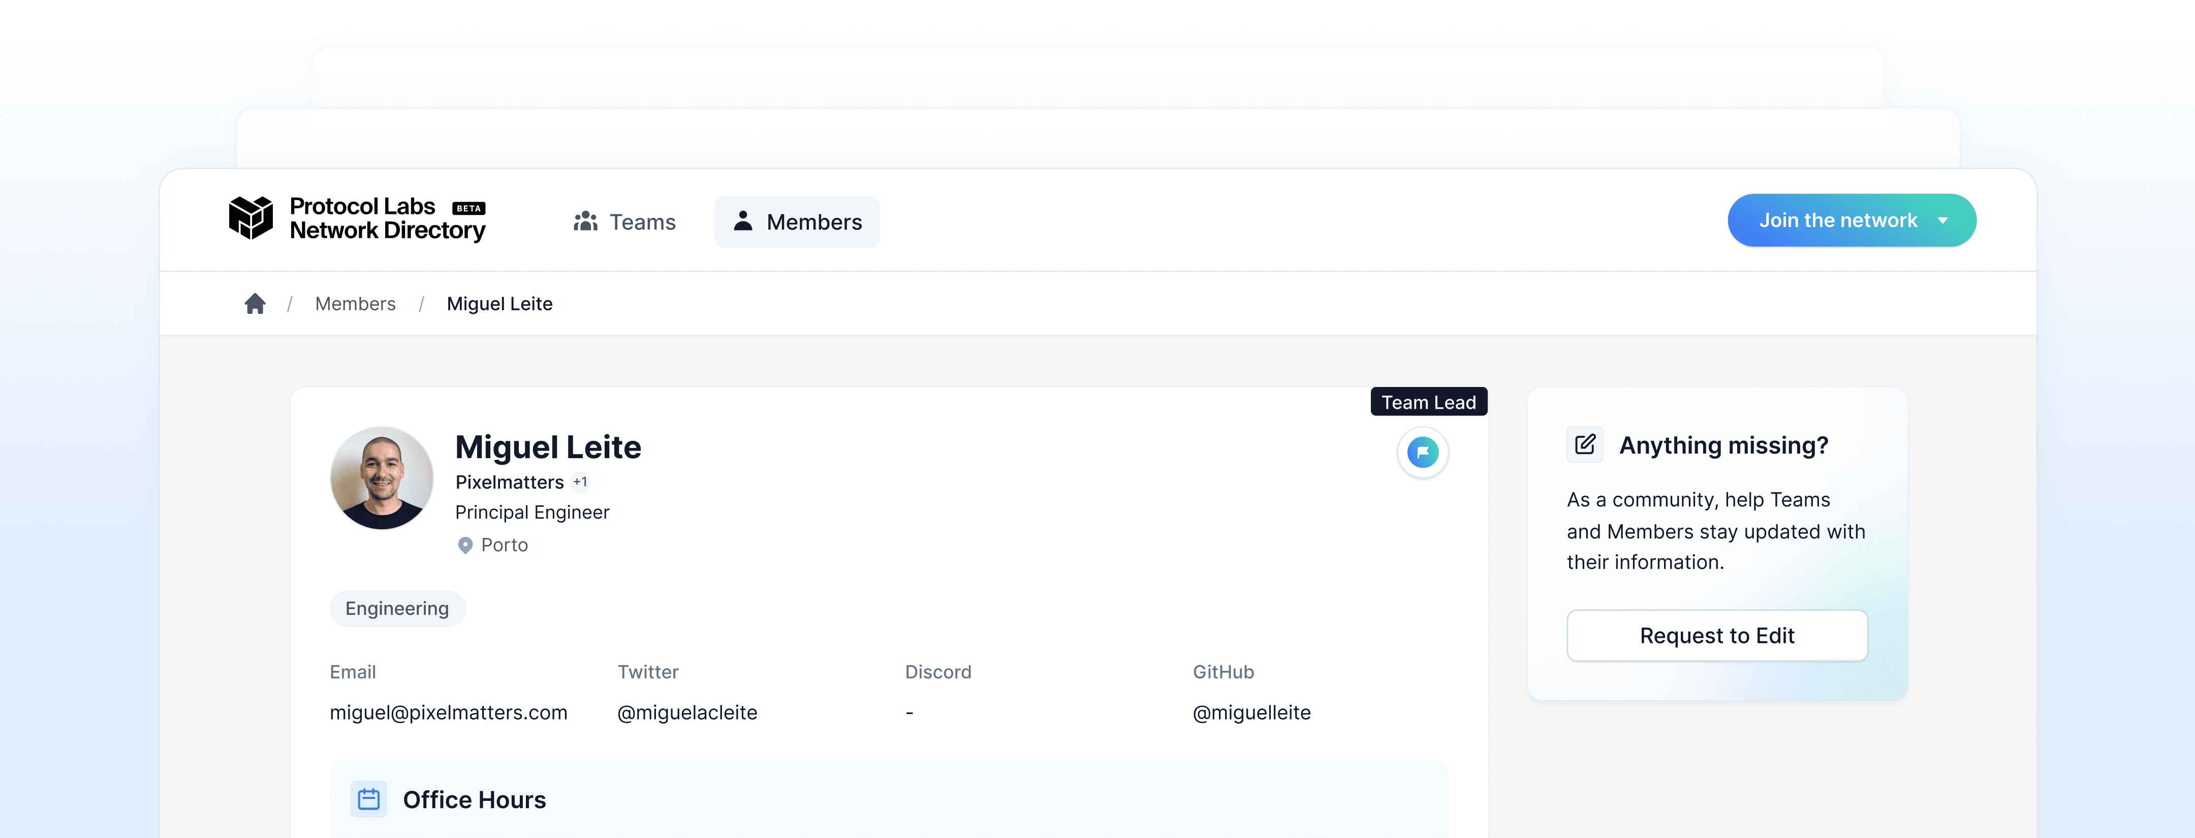Click the location pin icon beside Porto
2195x838 pixels.
(x=465, y=545)
